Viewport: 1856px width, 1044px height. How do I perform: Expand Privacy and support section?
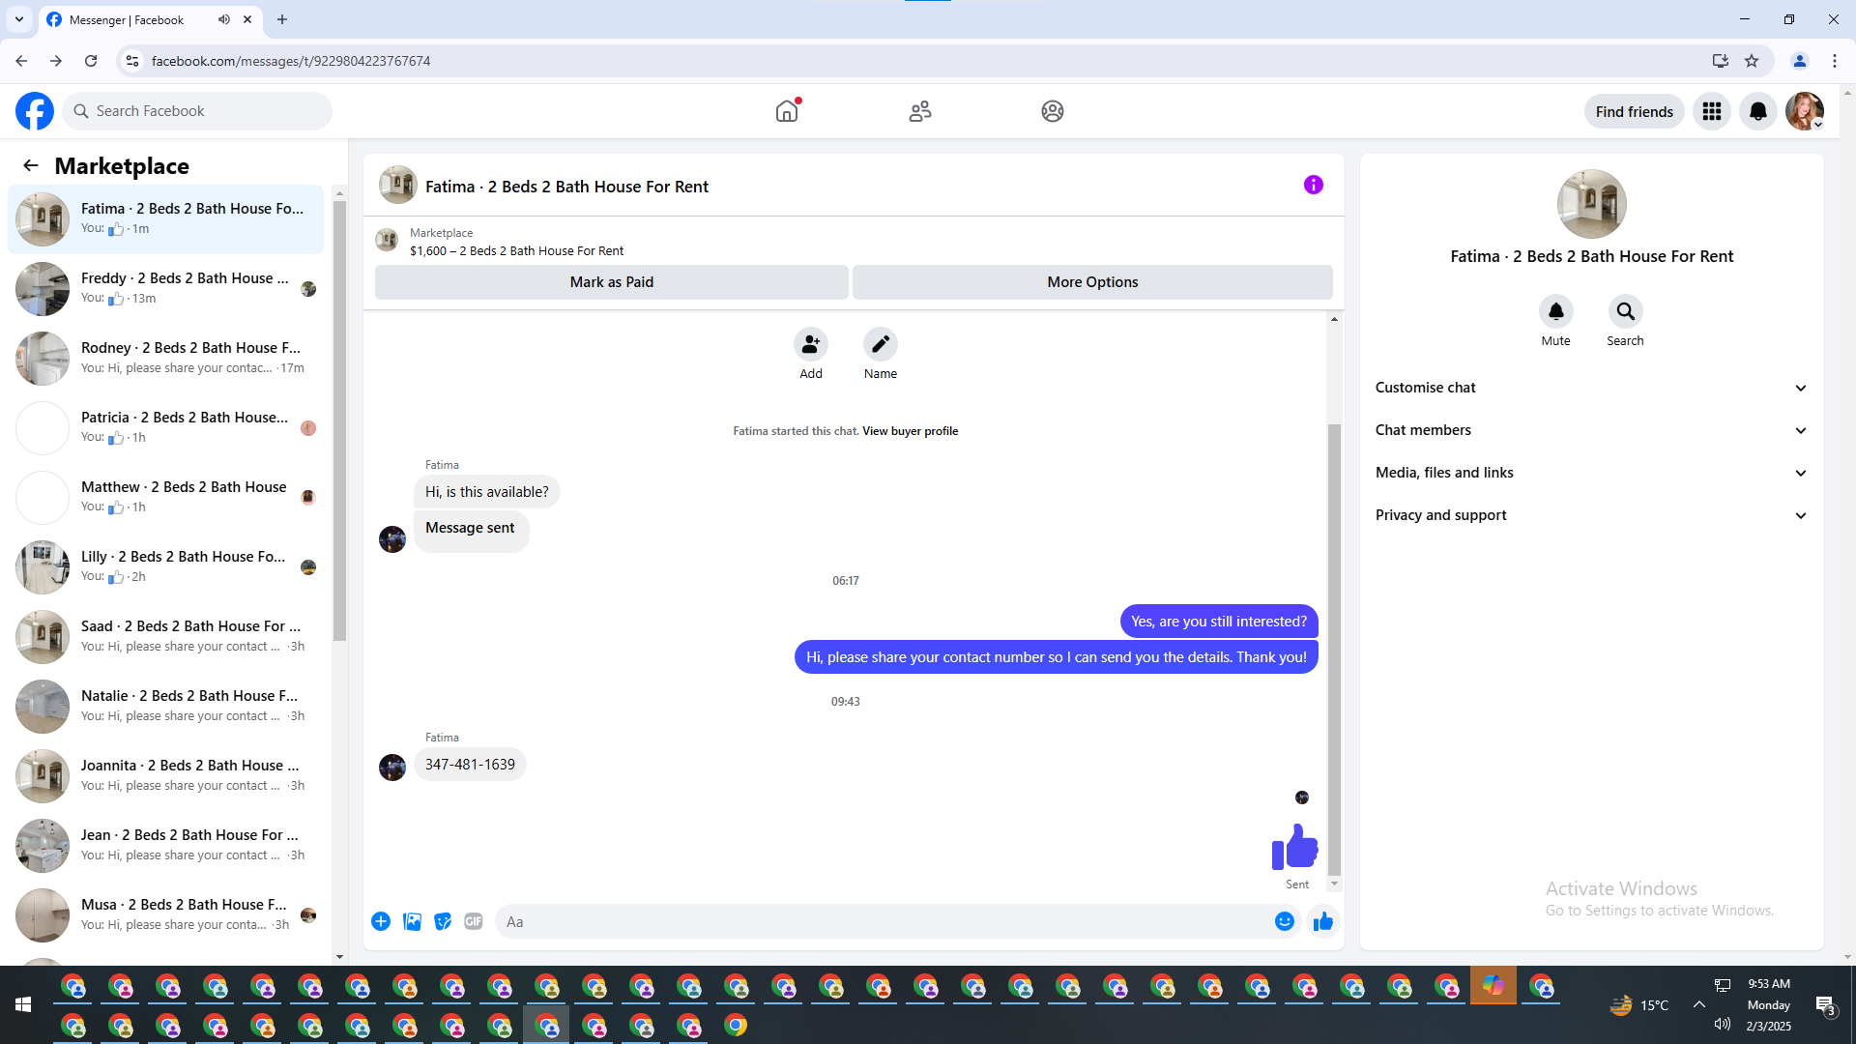pyautogui.click(x=1591, y=515)
